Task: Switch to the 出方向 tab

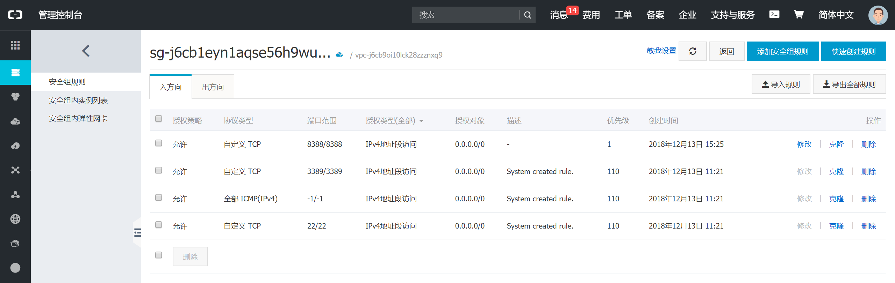Action: click(213, 87)
